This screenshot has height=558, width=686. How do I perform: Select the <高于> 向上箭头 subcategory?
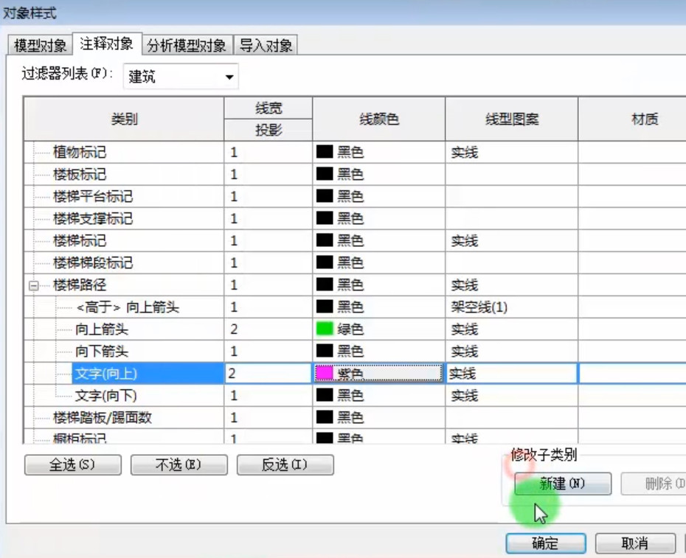pyautogui.click(x=128, y=307)
